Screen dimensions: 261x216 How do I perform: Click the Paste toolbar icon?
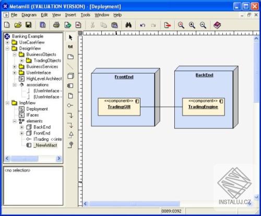click(114, 25)
